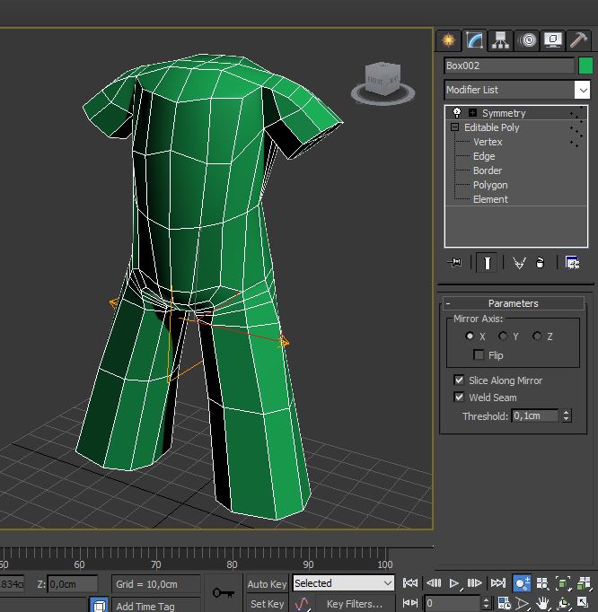Open the Utilities hammer panel
The image size is (598, 612).
pyautogui.click(x=579, y=40)
